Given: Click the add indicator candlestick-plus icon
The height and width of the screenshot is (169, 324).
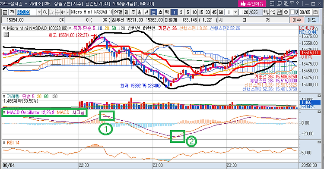Looking at the screenshot, I should pyautogui.click(x=266, y=13).
